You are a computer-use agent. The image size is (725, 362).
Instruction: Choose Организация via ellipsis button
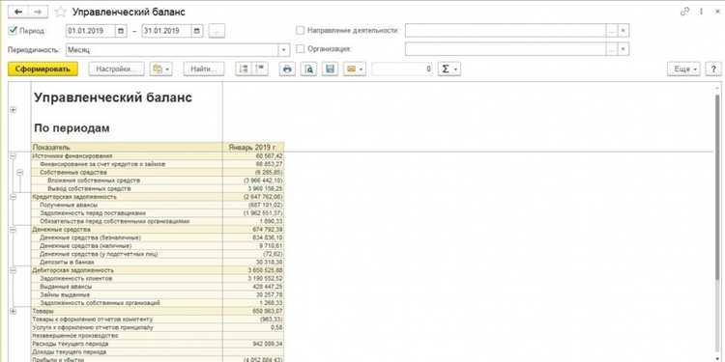click(612, 49)
